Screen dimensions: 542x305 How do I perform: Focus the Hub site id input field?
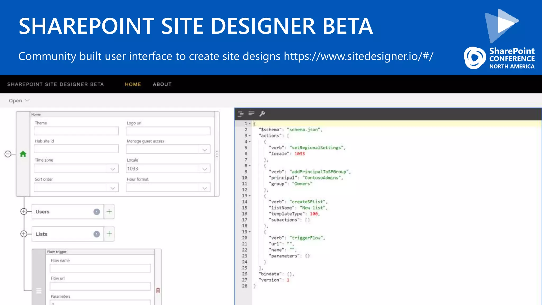(x=76, y=149)
